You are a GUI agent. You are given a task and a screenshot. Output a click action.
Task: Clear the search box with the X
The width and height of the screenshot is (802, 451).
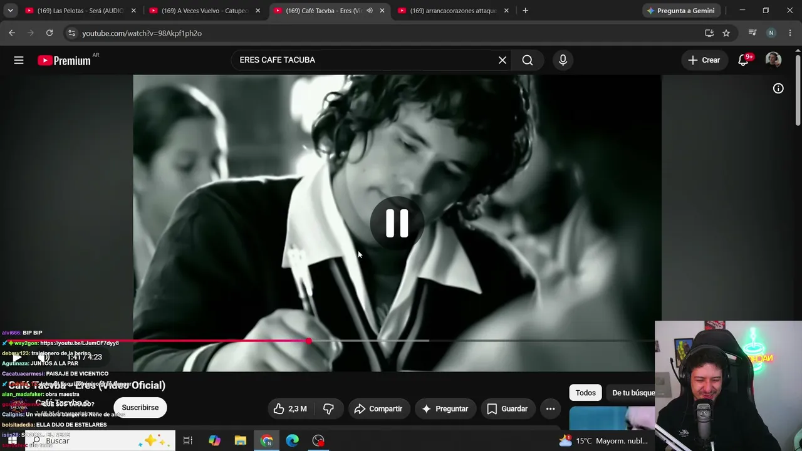pyautogui.click(x=503, y=60)
